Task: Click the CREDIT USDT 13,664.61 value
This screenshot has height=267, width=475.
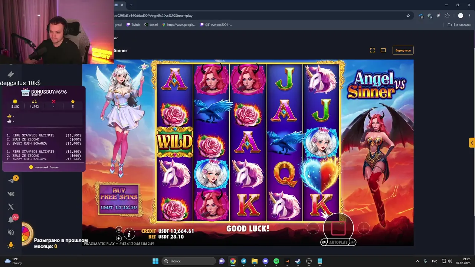Action: click(176, 231)
